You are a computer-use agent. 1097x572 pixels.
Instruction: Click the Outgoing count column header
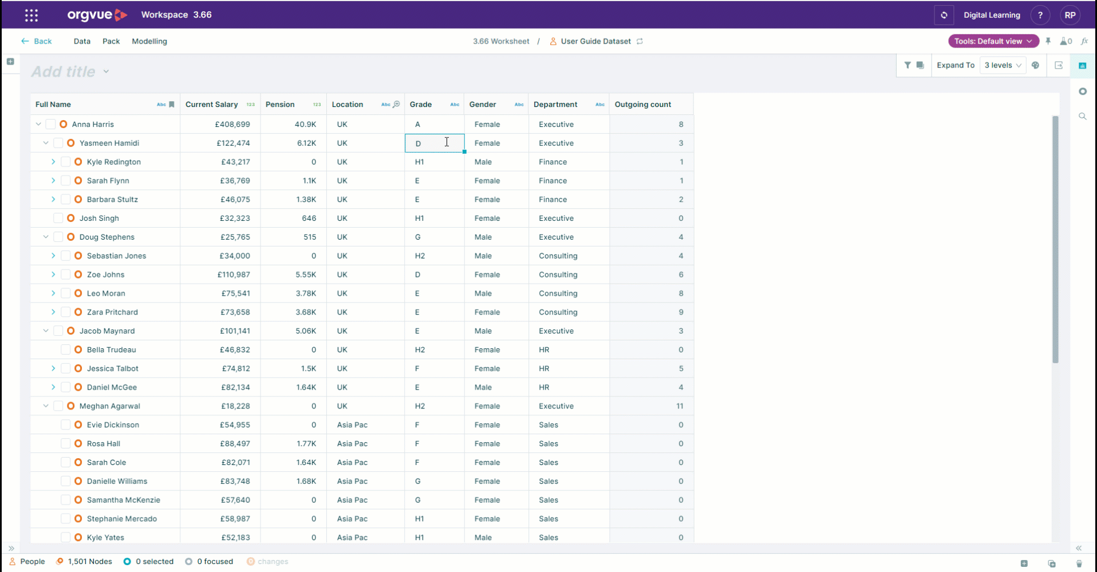click(642, 104)
